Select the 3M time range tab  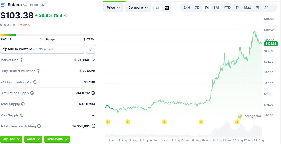point(216,8)
